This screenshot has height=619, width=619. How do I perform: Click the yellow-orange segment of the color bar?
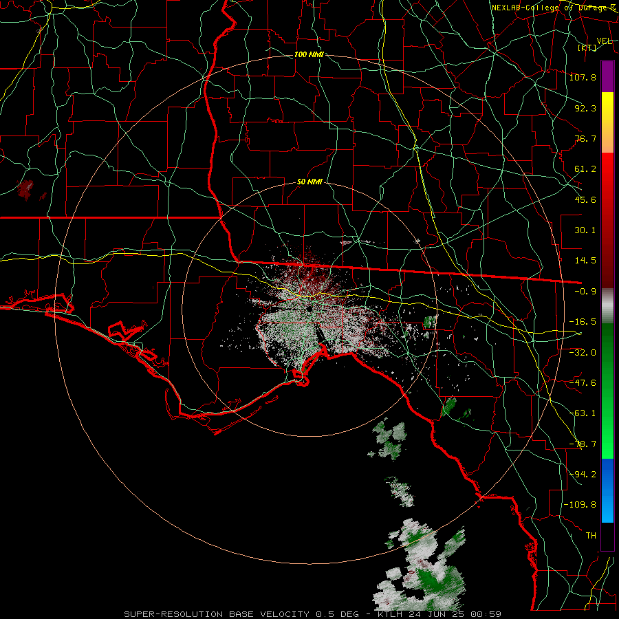pyautogui.click(x=607, y=122)
